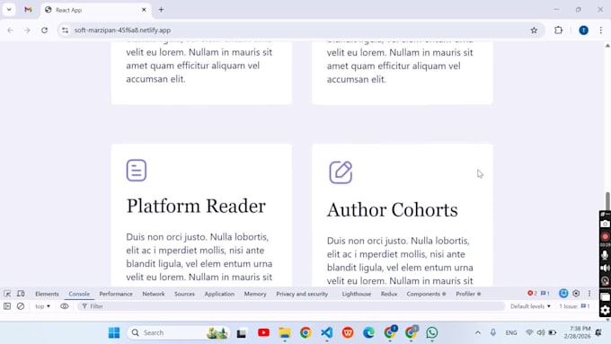The height and width of the screenshot is (344, 611).
Task: Go forward to the next page
Action: (27, 30)
